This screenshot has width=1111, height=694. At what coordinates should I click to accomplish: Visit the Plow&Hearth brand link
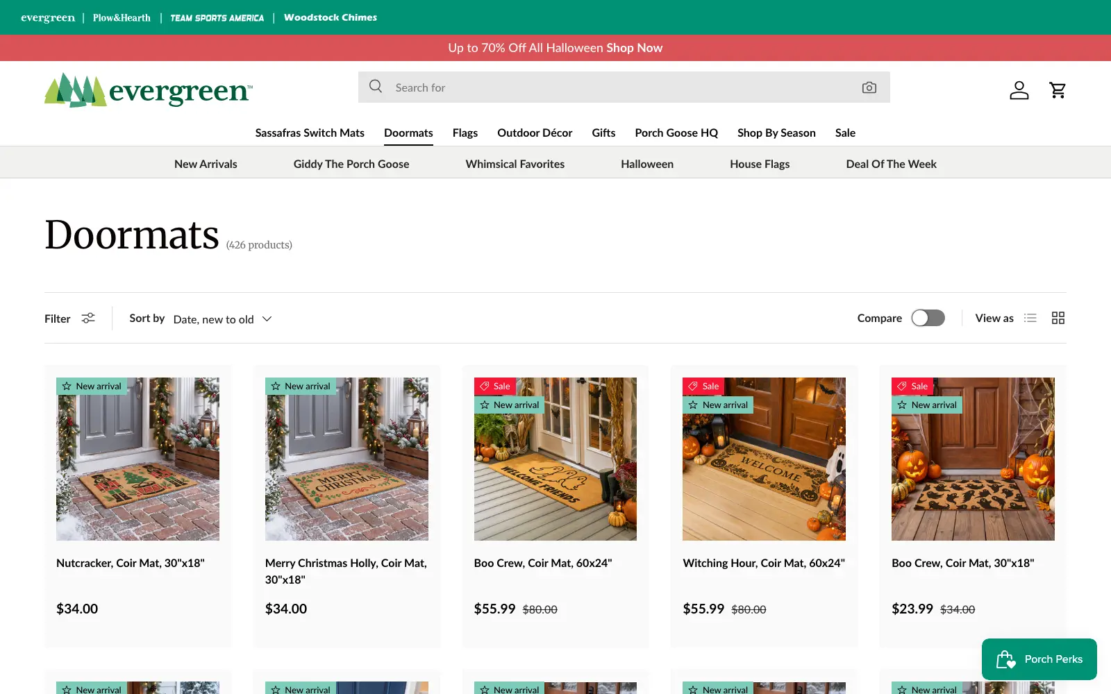coord(122,17)
